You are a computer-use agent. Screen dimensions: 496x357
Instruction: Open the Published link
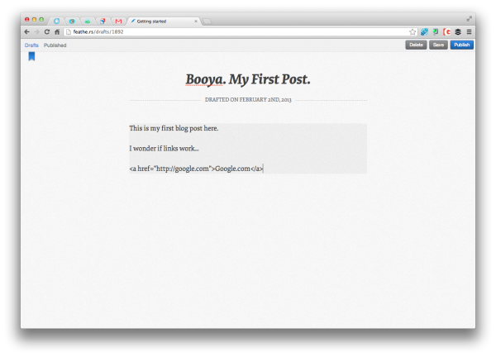(55, 45)
